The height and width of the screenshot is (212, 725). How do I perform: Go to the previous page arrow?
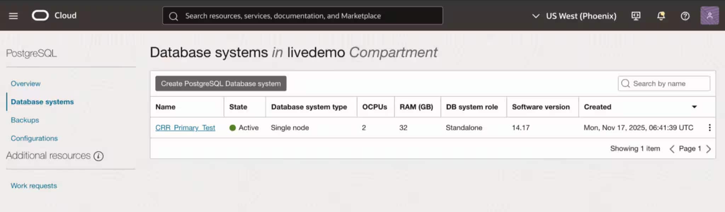[x=672, y=149]
